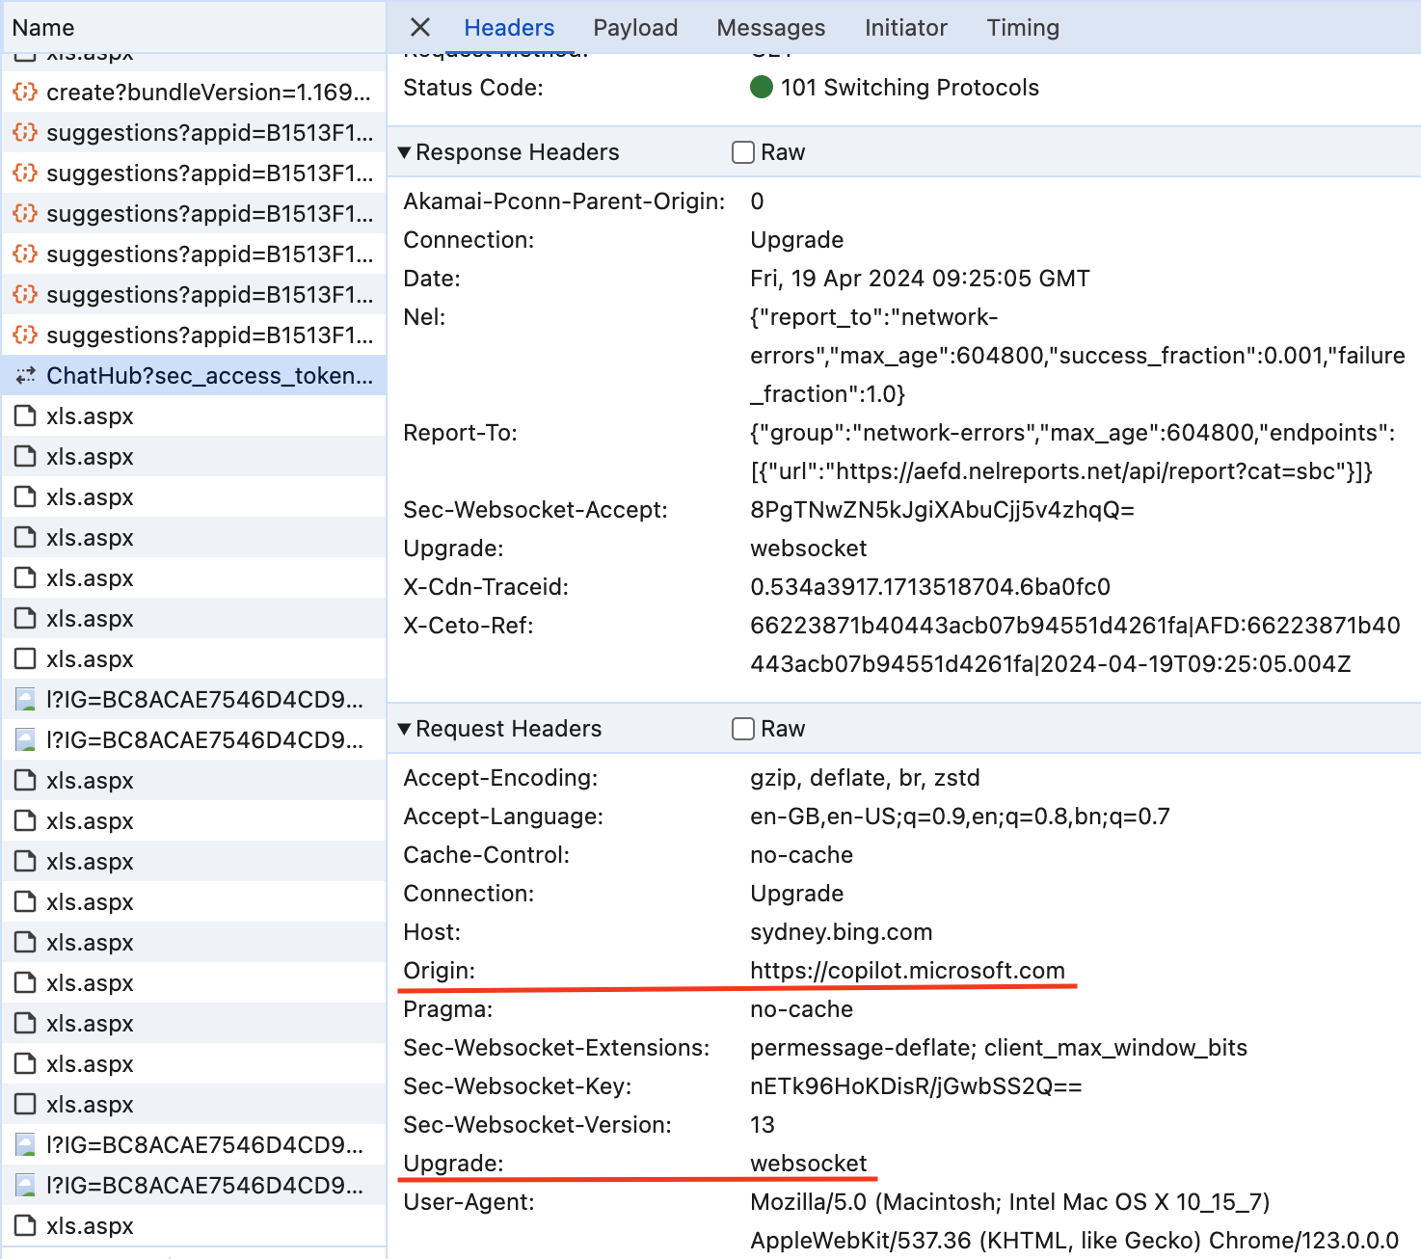The width and height of the screenshot is (1421, 1259).
Task: Click the Request Headers Upgrade value websocket
Action: pyautogui.click(x=809, y=1164)
